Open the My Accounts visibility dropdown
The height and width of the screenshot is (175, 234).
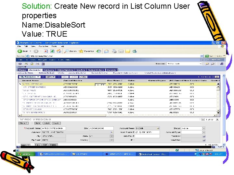[x=30, y=77]
